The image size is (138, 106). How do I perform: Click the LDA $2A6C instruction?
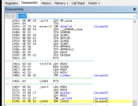61,35
